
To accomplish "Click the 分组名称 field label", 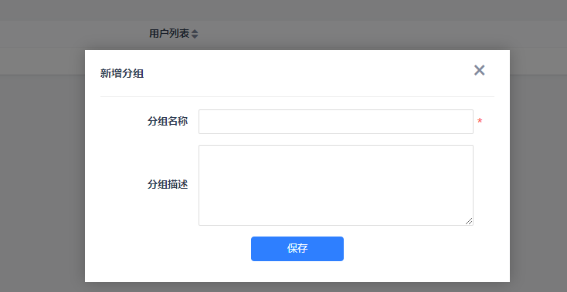I will tap(168, 122).
